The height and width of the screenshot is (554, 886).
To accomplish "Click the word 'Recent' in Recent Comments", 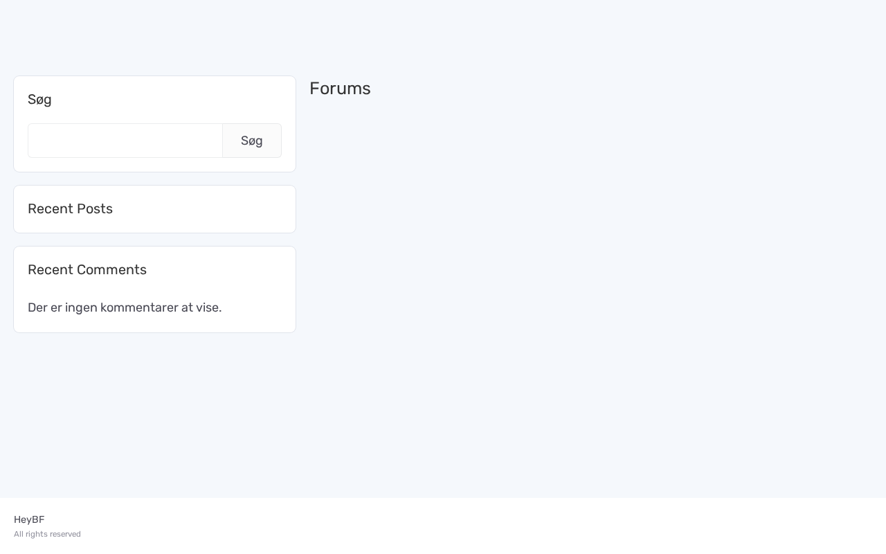I will 50,270.
